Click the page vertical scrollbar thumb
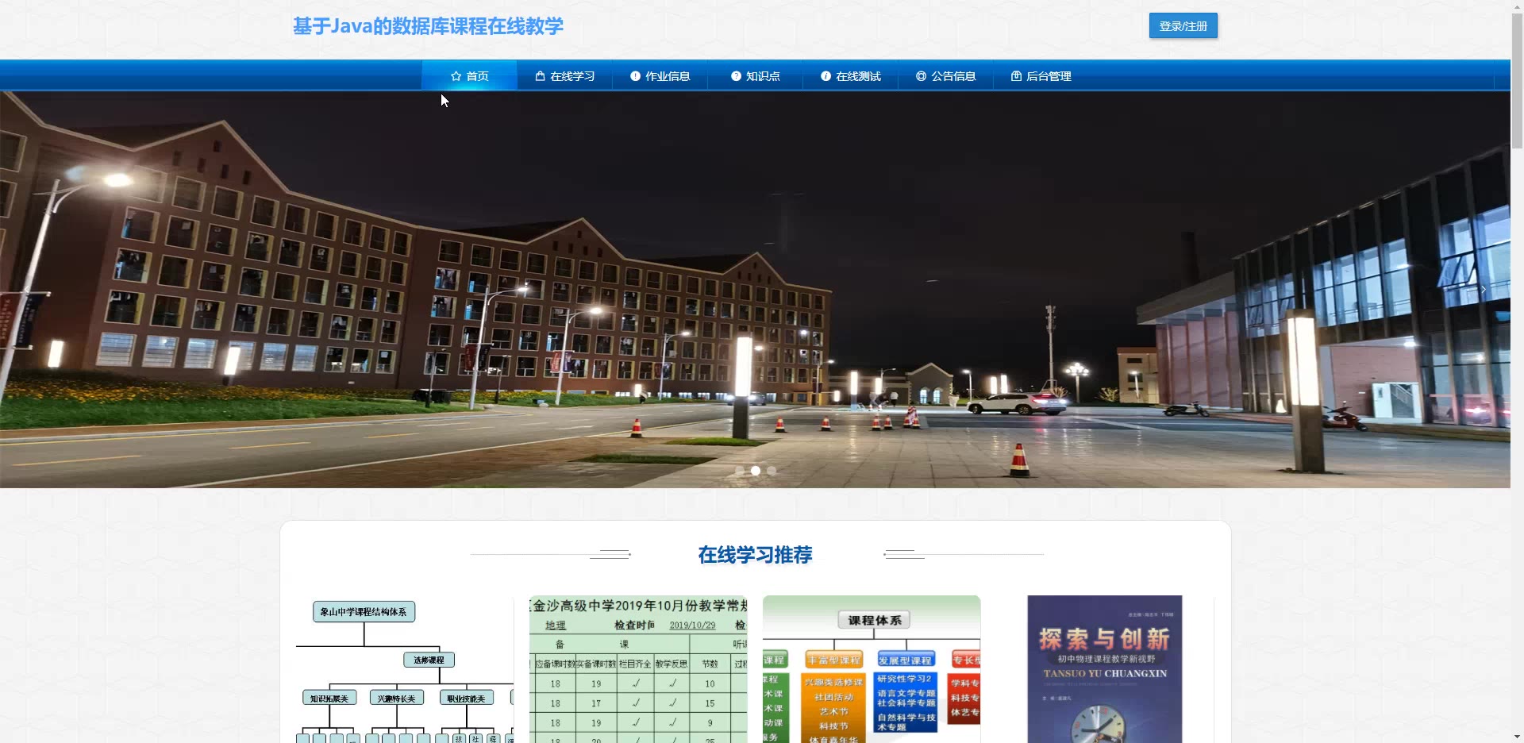 click(x=1517, y=79)
